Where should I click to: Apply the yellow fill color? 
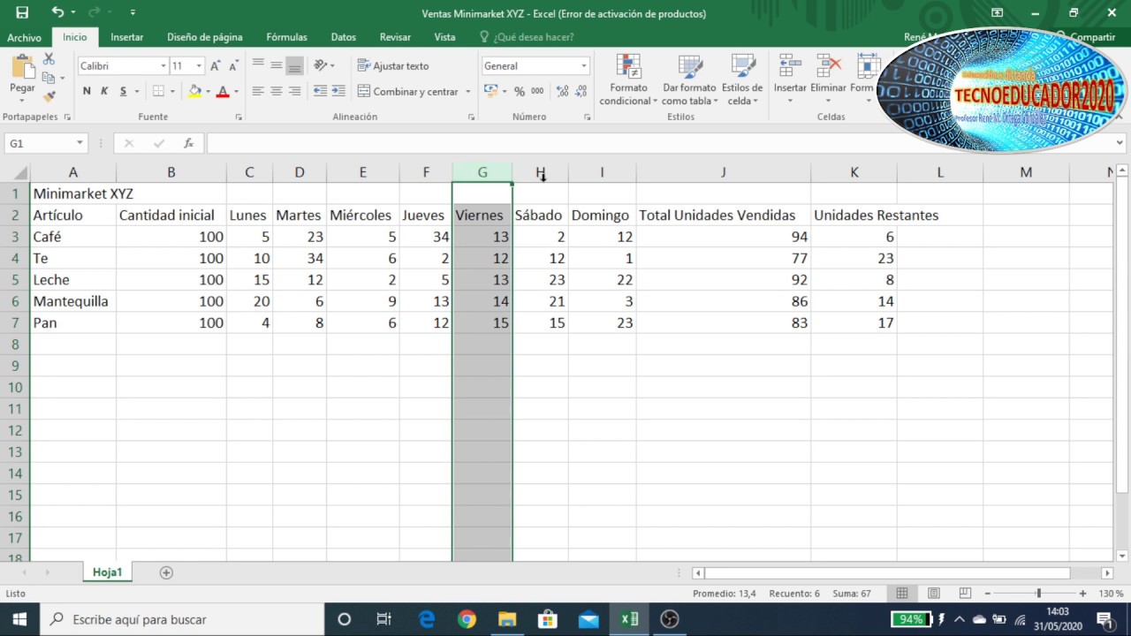tap(194, 91)
